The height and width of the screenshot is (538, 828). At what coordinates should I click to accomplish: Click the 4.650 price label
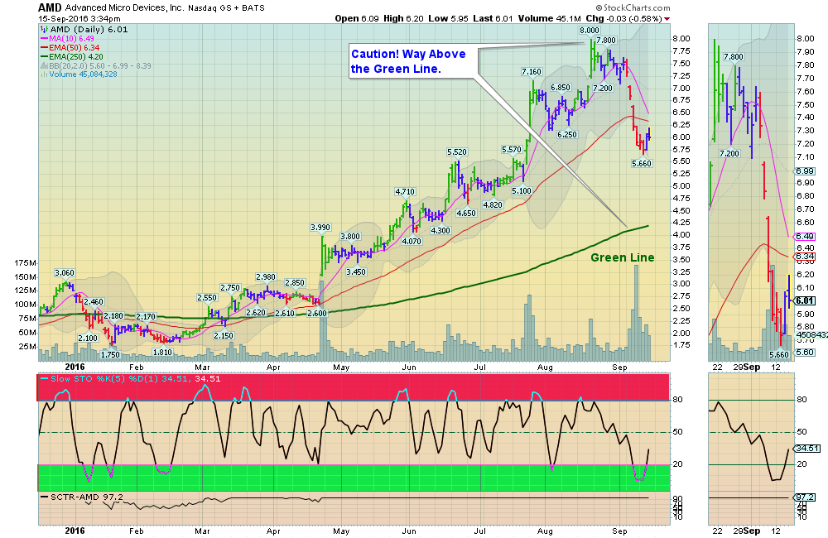tap(466, 214)
